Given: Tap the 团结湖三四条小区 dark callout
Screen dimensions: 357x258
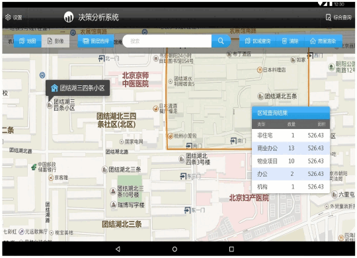Looking at the screenshot, I should click(77, 88).
